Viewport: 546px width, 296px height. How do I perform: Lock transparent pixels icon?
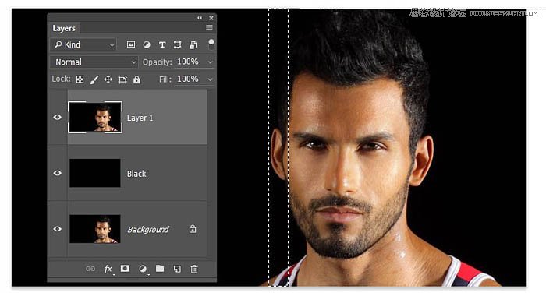[x=80, y=79]
